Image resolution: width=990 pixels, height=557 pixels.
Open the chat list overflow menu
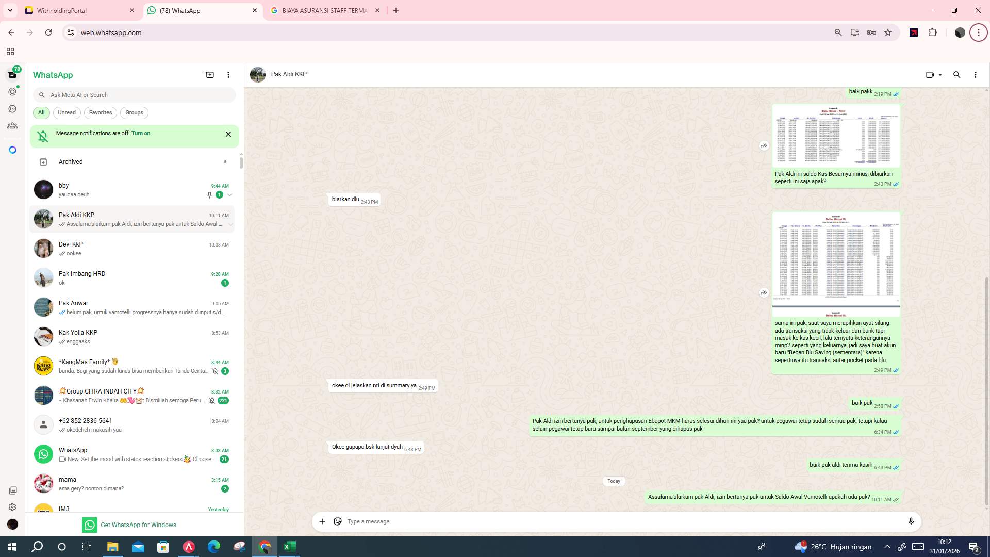[x=228, y=75]
